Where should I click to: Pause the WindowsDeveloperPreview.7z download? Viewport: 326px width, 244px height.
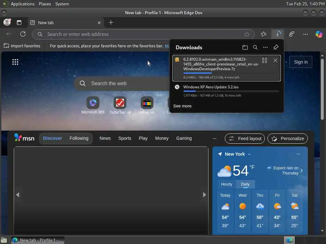coord(265,60)
